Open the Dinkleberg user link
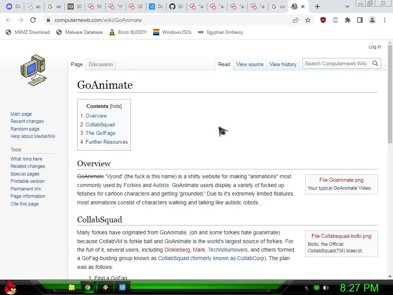Image resolution: width=393 pixels, height=295 pixels. click(x=177, y=250)
